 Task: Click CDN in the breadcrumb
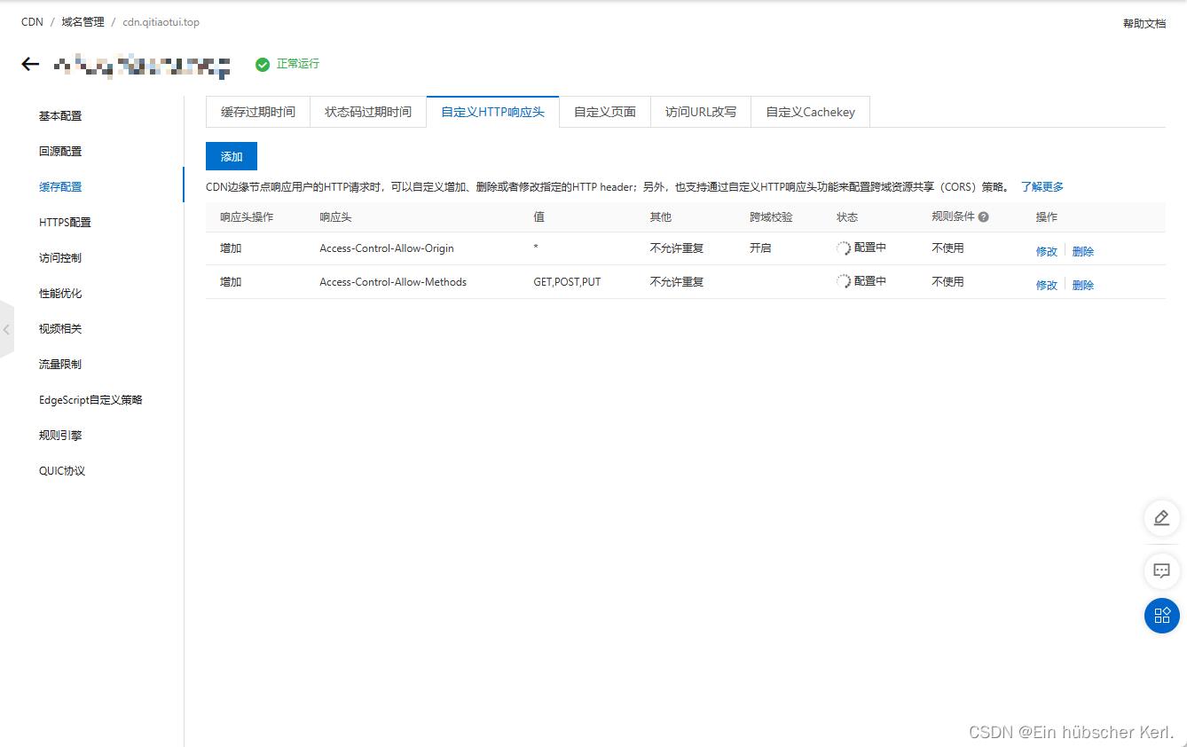[x=32, y=22]
